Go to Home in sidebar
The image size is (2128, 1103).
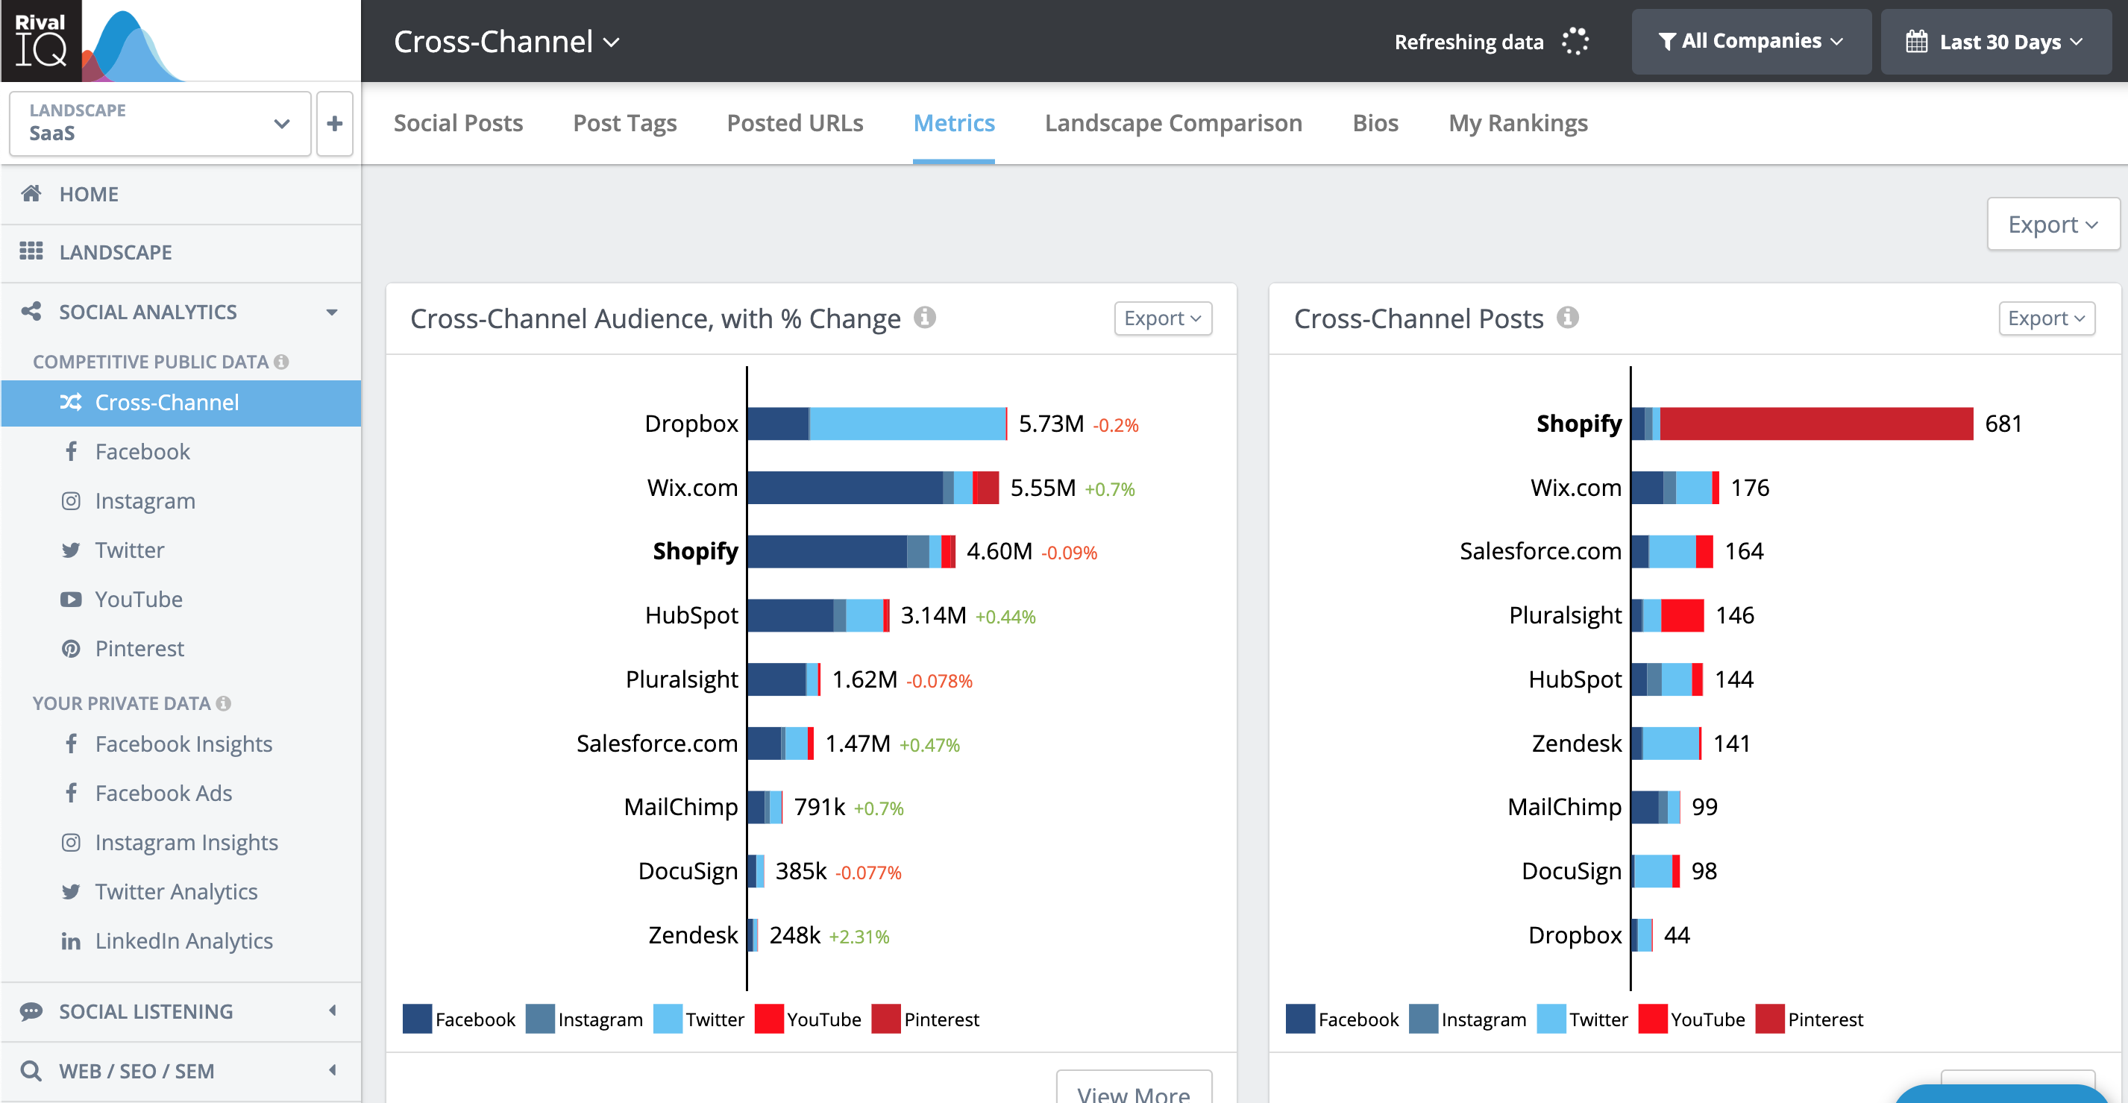[x=181, y=194]
